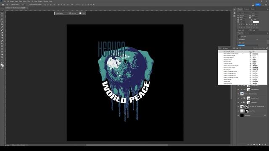Click the Align right edges icon
The height and width of the screenshot is (151, 269).
50,5
